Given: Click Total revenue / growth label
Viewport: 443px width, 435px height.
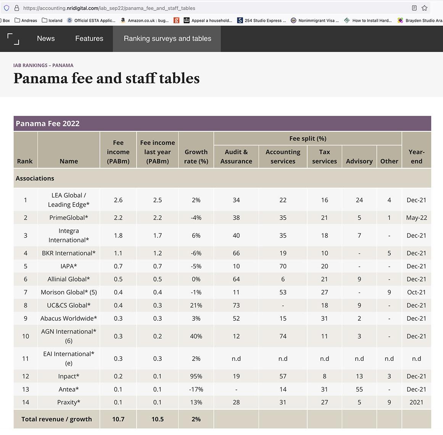Looking at the screenshot, I should 56,419.
